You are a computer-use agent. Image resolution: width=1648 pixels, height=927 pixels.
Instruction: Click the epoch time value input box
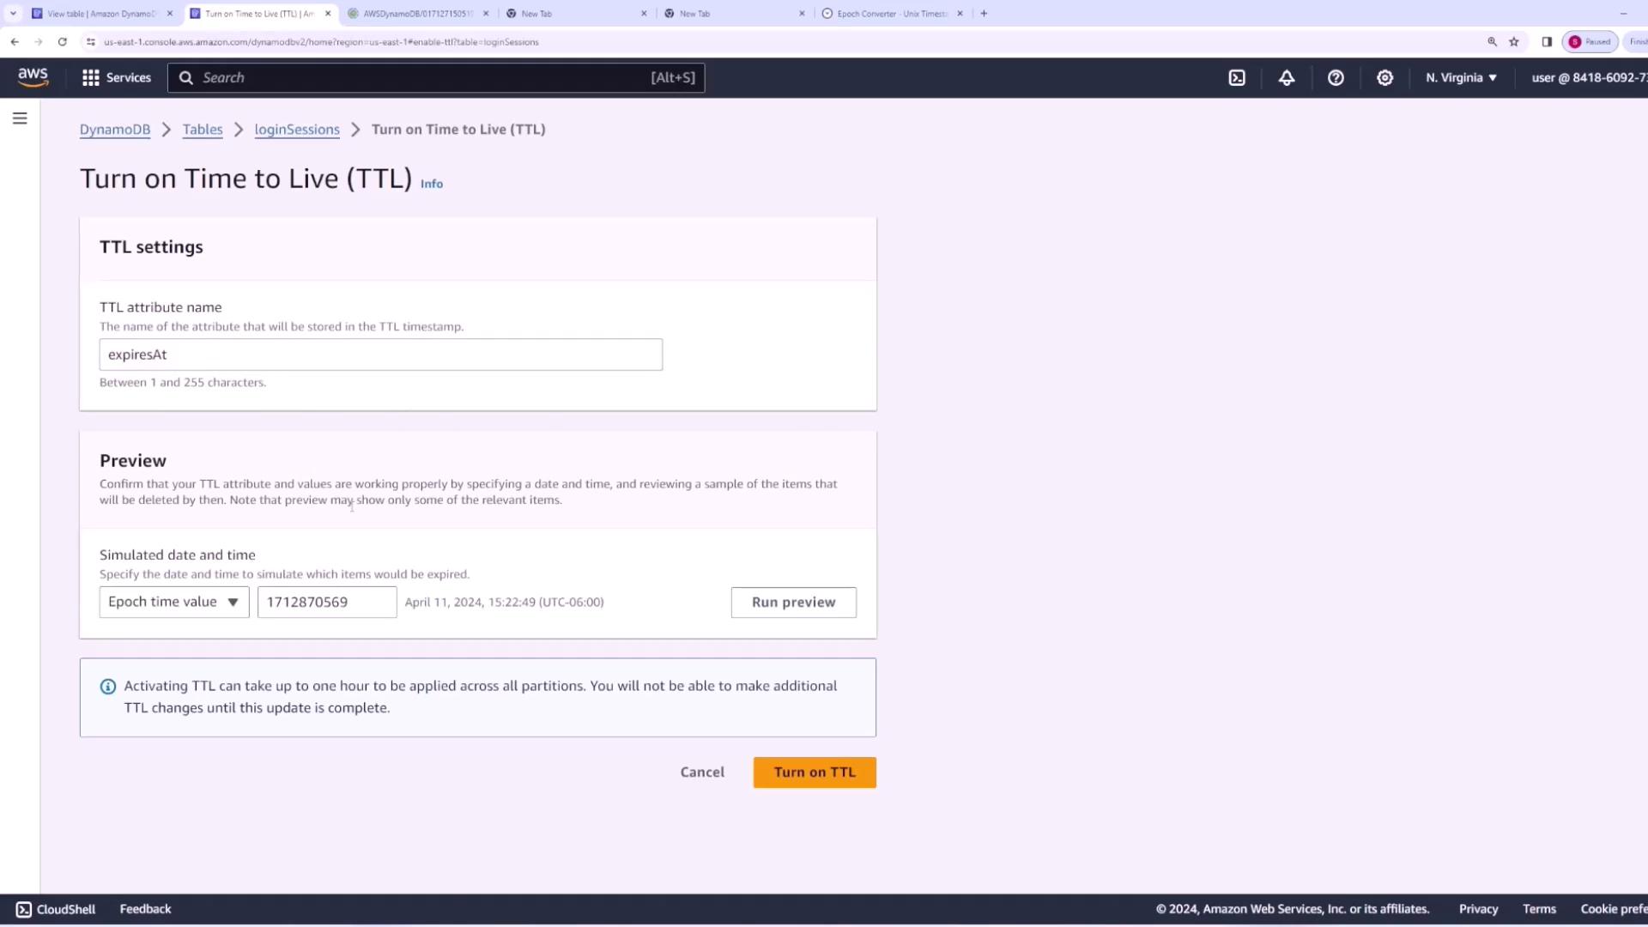click(x=327, y=603)
